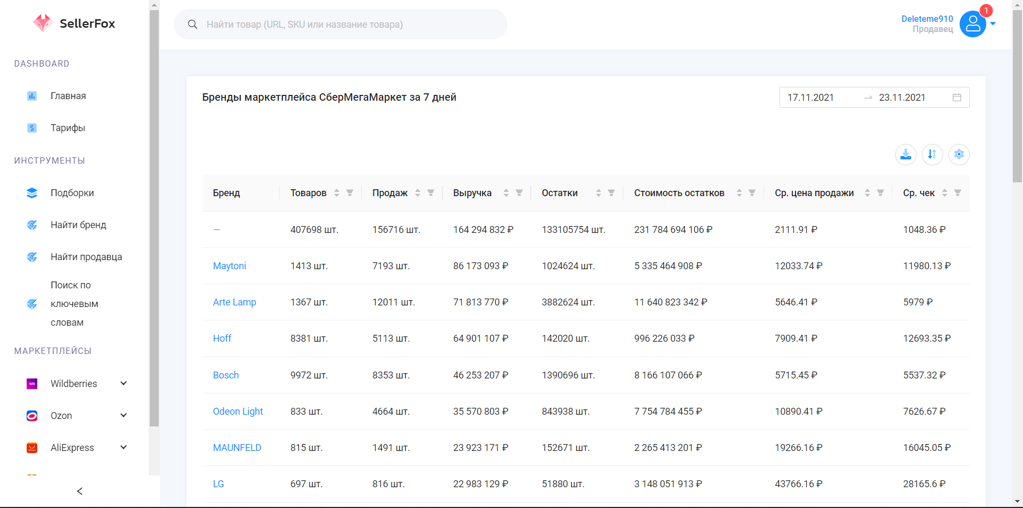
Task: Click the page vertical scrollbar thumb
Action: [x=1018, y=96]
